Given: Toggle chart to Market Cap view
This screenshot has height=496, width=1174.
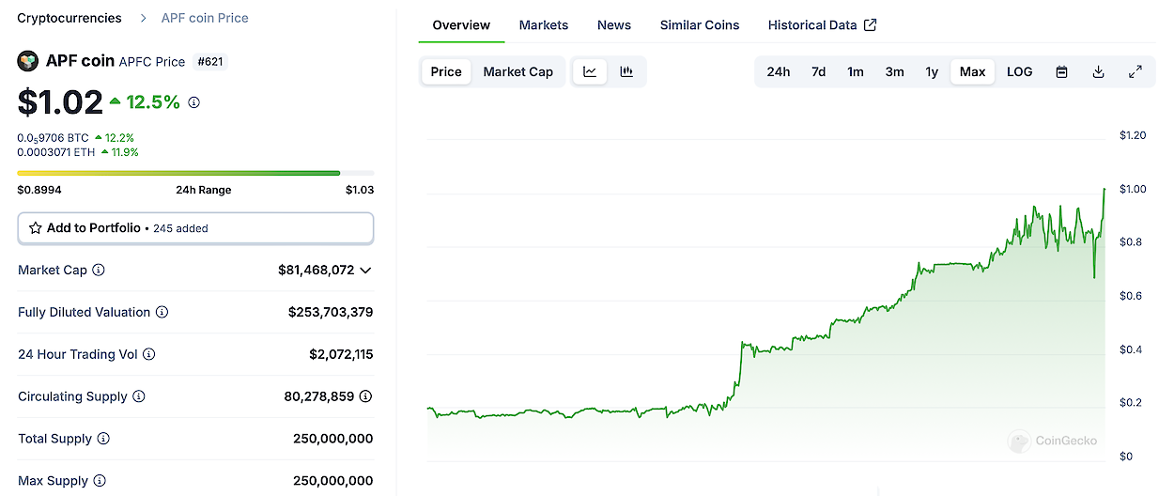Looking at the screenshot, I should [517, 71].
